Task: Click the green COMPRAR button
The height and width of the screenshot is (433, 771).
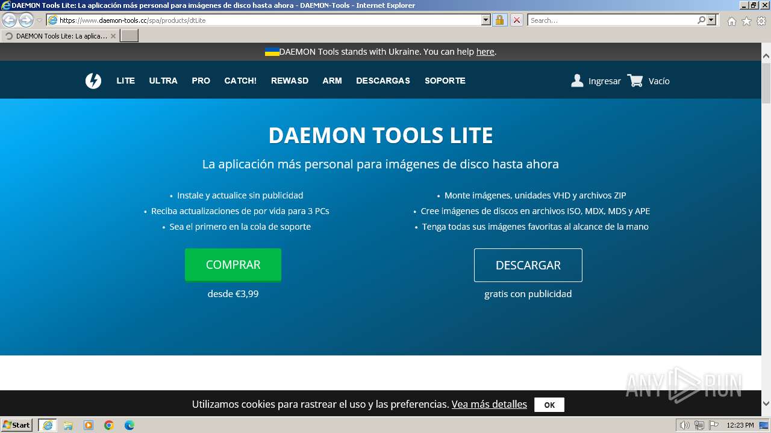Action: pyautogui.click(x=233, y=265)
